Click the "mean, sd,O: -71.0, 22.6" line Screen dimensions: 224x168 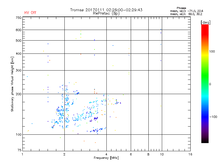click(186, 11)
